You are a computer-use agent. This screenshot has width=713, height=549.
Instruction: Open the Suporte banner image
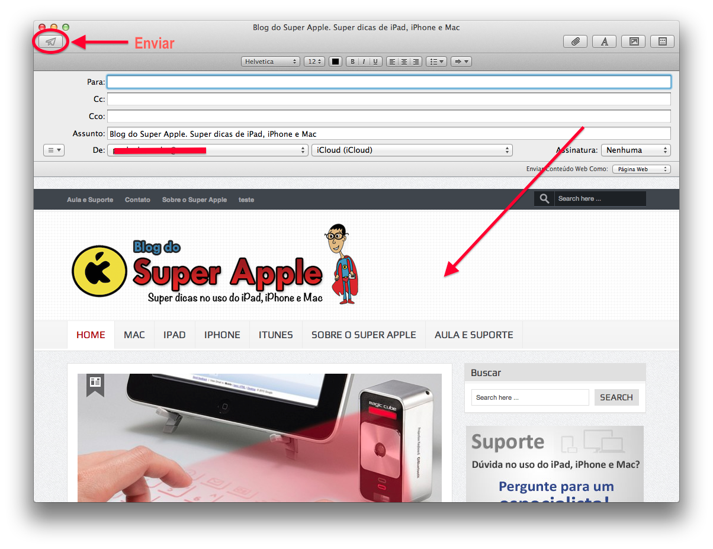coord(555,464)
